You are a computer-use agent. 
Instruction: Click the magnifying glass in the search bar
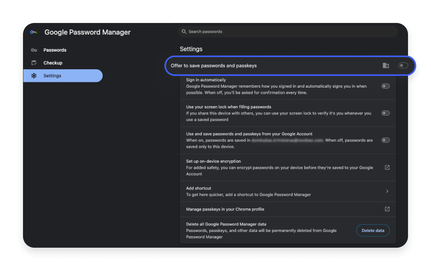(184, 31)
